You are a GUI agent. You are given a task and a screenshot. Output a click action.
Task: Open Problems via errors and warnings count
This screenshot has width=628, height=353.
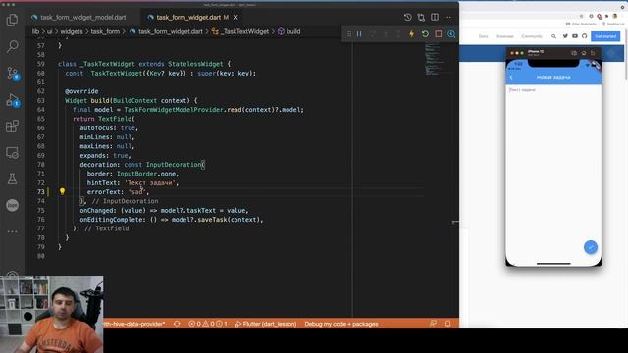pyautogui.click(x=207, y=324)
